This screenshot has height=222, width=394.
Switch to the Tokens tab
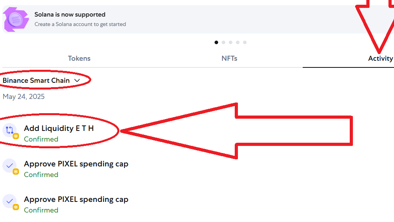coord(79,58)
